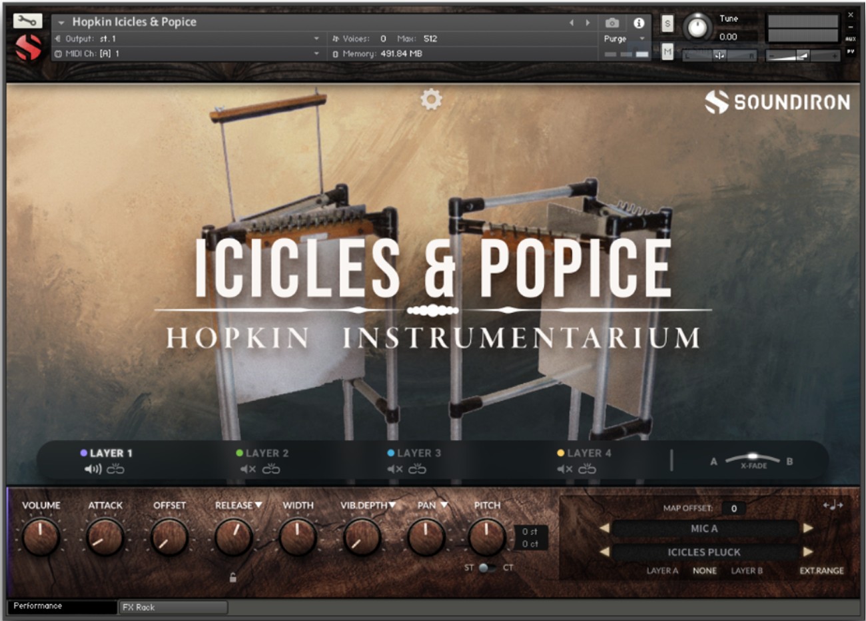
Task: Unmute Layer 4 speaker icon
Action: (565, 469)
